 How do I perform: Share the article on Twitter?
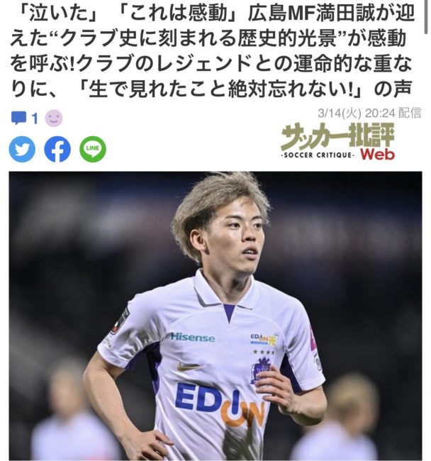click(22, 149)
